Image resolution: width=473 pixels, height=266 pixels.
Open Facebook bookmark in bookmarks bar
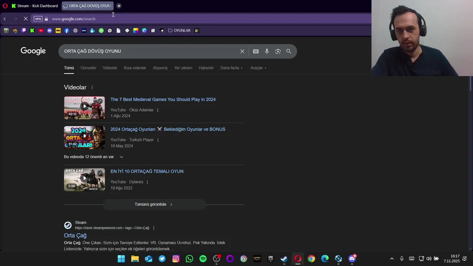[67, 31]
